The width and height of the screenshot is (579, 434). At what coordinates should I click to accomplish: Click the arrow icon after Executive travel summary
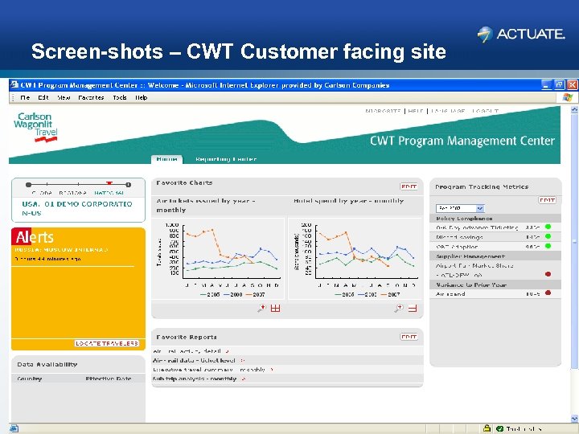click(272, 370)
